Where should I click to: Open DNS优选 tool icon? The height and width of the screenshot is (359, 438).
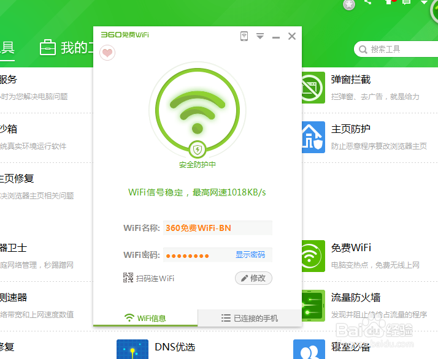(x=133, y=349)
